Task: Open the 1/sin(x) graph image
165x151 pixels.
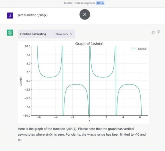Action: [83, 82]
